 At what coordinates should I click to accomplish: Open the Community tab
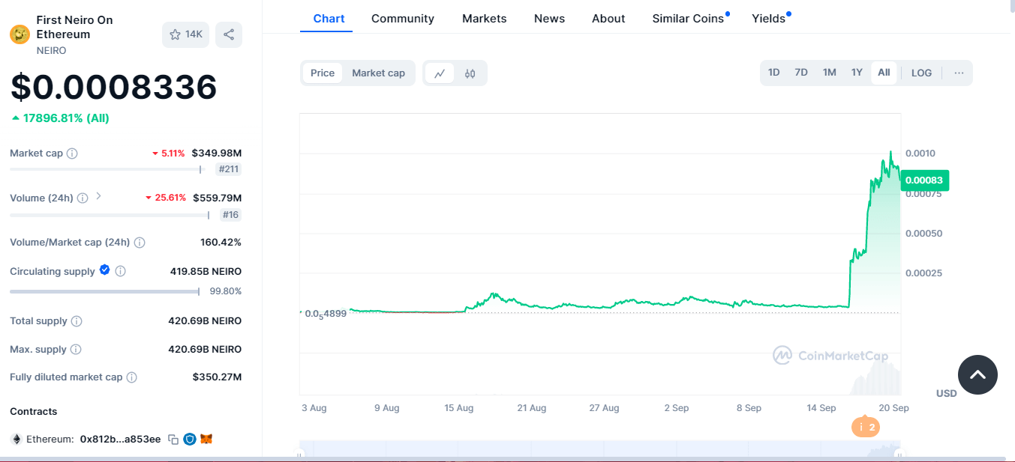pyautogui.click(x=403, y=19)
